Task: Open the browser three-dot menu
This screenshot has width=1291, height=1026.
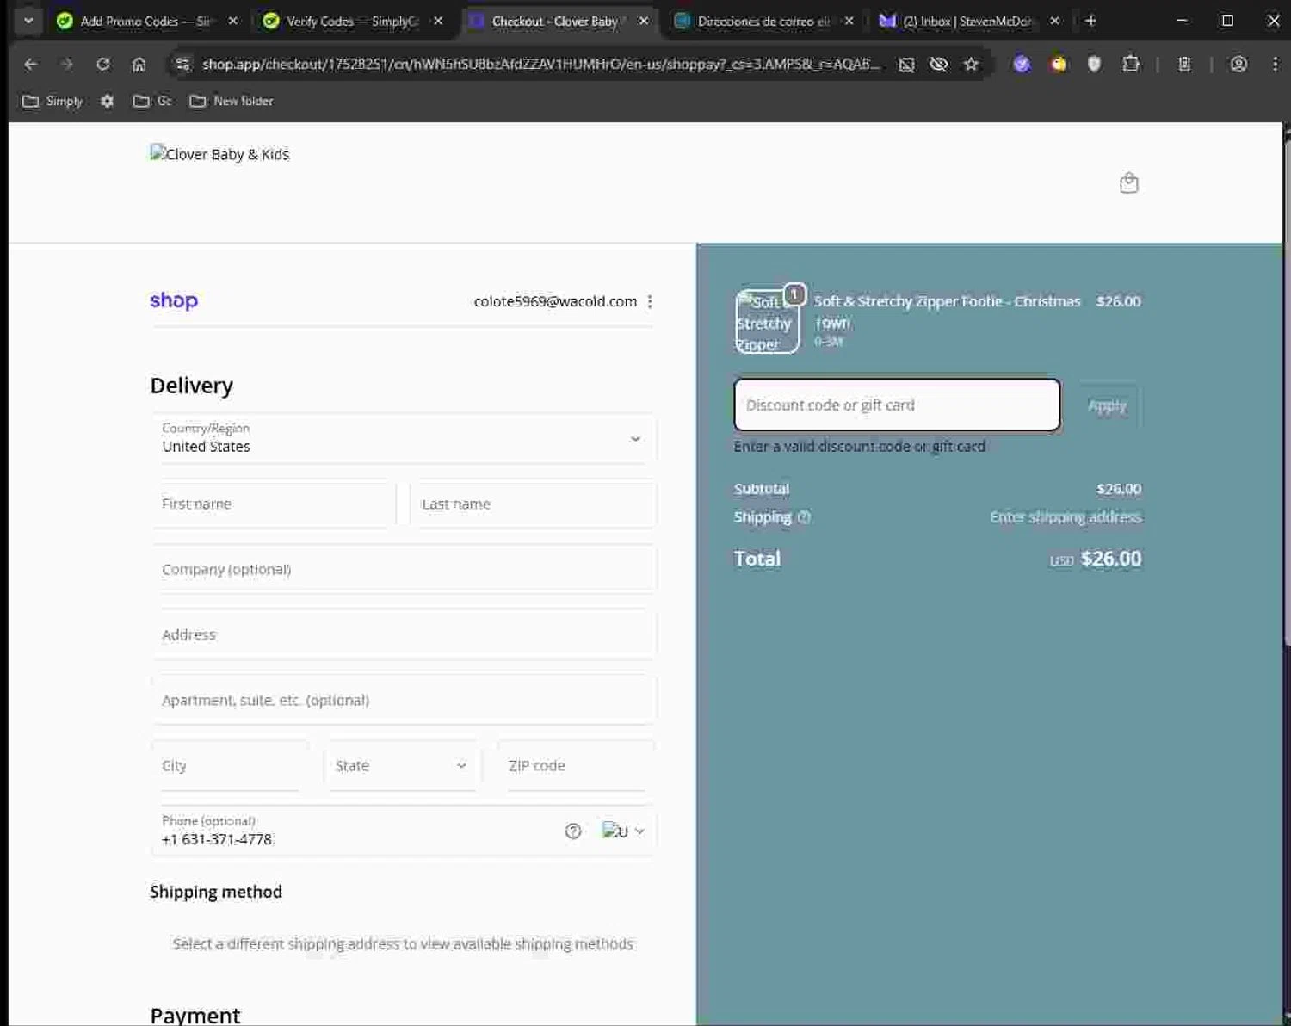Action: [x=1275, y=64]
